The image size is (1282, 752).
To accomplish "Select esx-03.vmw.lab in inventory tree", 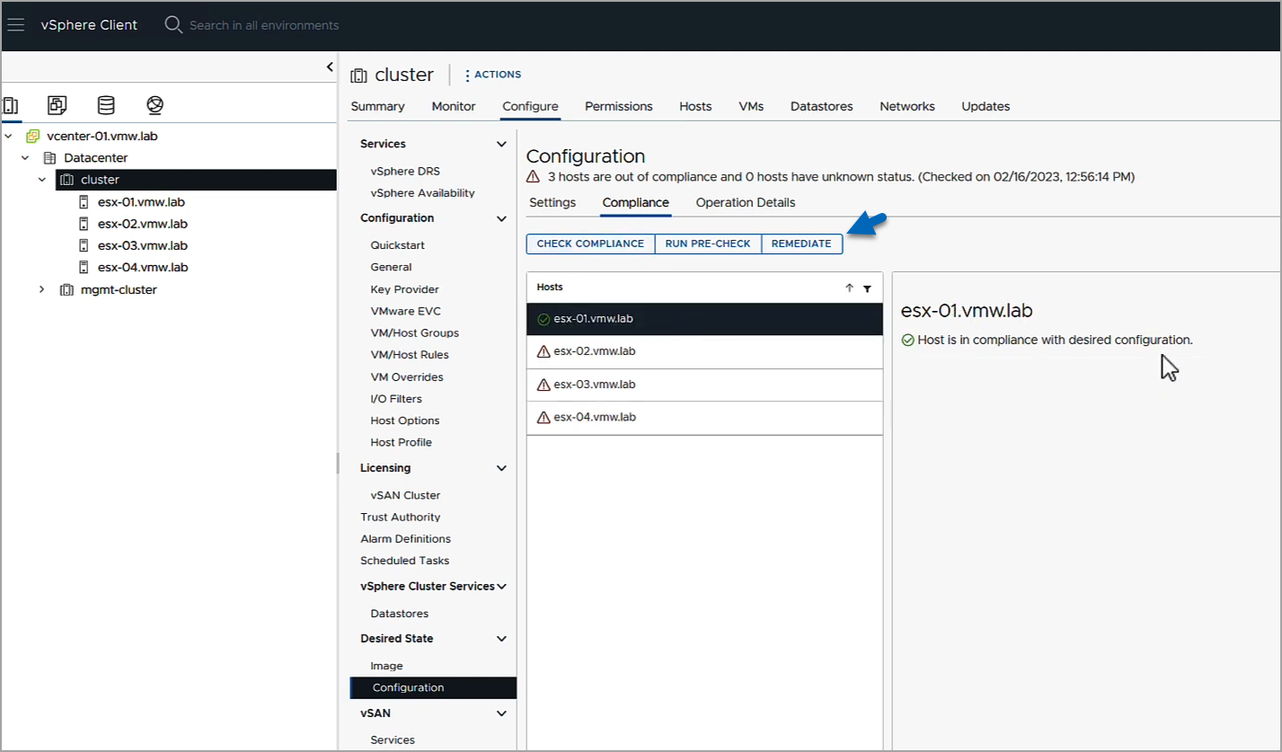I will point(143,245).
